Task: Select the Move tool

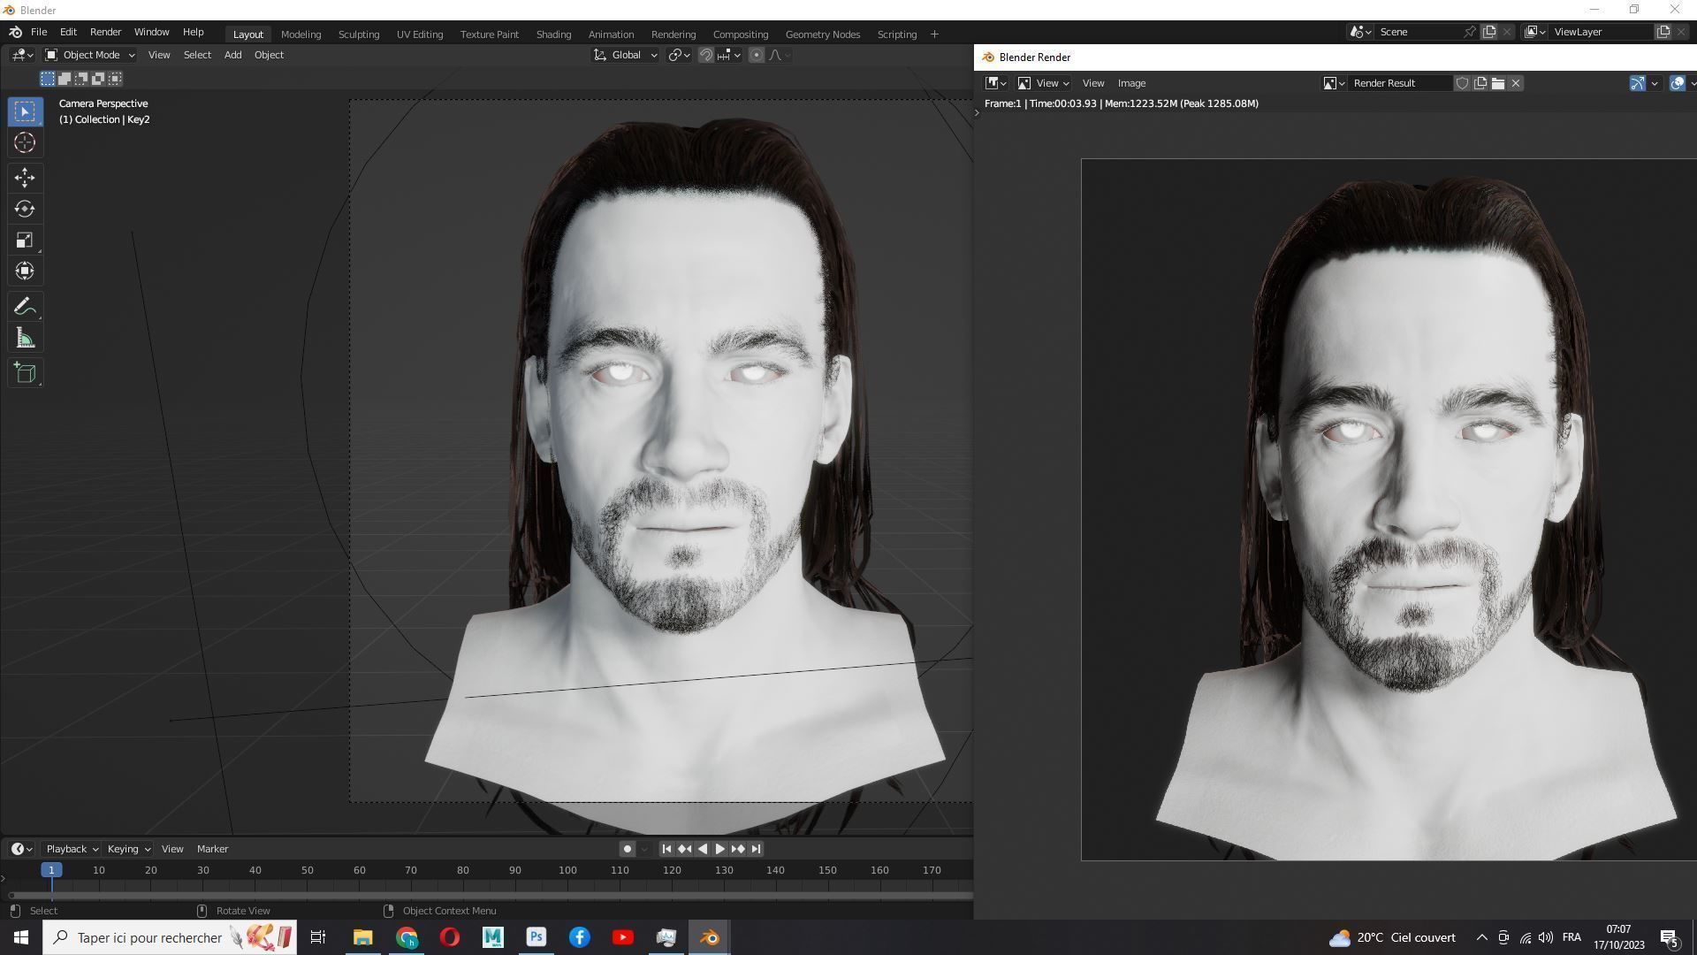Action: tap(25, 178)
